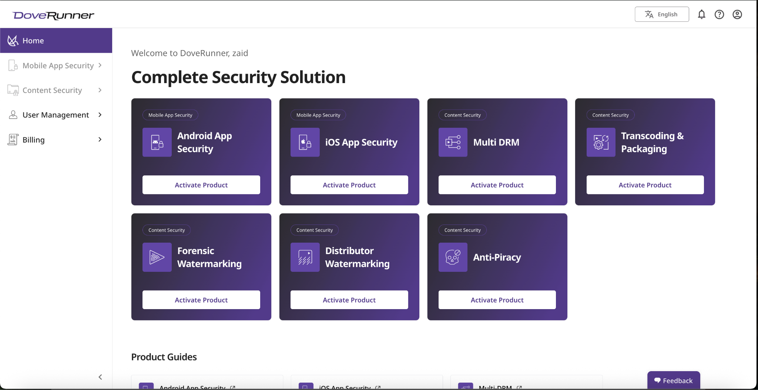Image resolution: width=758 pixels, height=390 pixels.
Task: Activate Product for iOS App Security
Action: (x=349, y=185)
